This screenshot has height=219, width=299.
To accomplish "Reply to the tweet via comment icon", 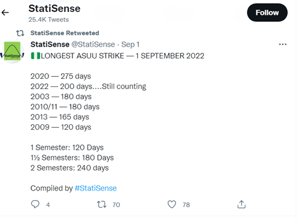I will coord(35,204).
